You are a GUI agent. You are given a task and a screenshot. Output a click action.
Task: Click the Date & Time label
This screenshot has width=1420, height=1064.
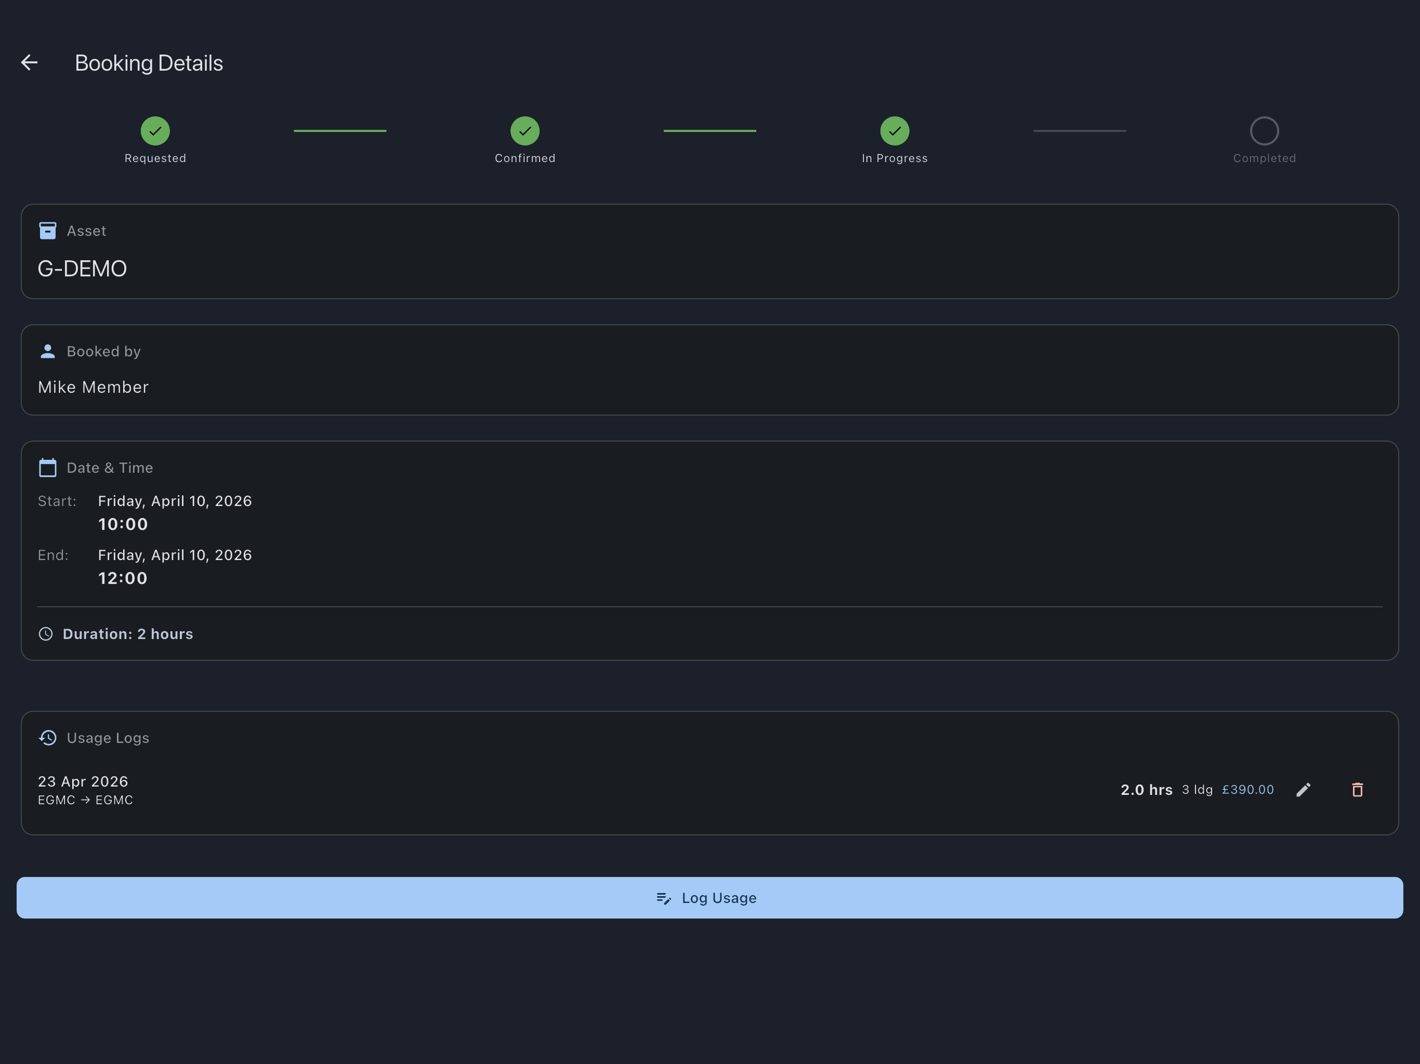point(110,468)
